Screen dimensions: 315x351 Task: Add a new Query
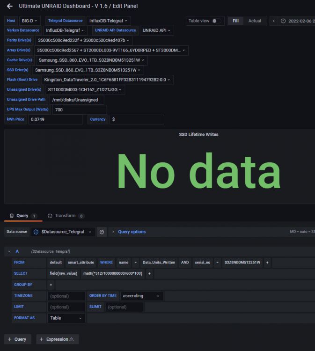pyautogui.click(x=17, y=339)
